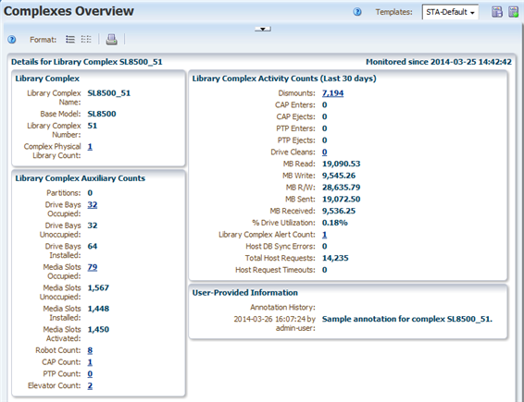Viewport: 524px width, 402px height.
Task: Open Elevator Count link 2
Action: [x=90, y=385]
